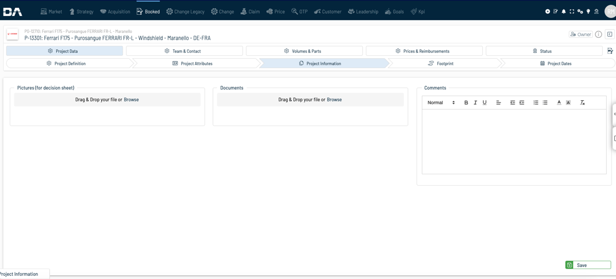Collapse panel with left chevron button
616x279 pixels.
click(609, 35)
